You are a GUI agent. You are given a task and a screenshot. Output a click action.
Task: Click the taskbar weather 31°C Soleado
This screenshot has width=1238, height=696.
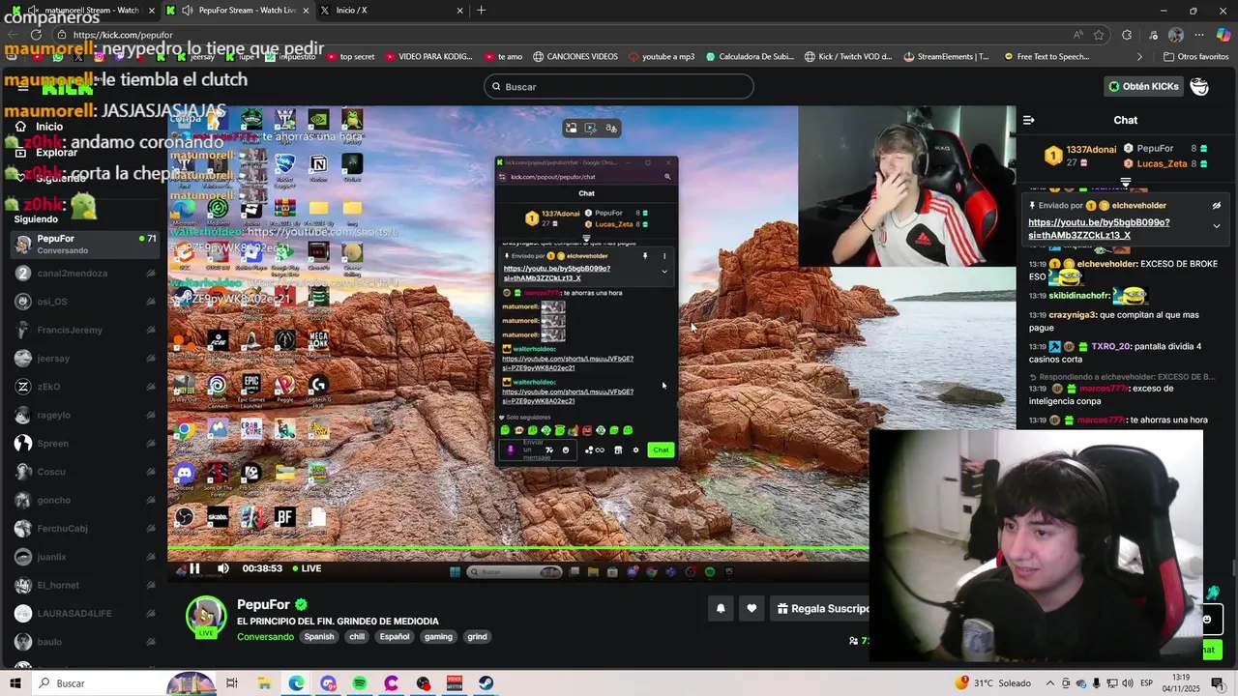[993, 683]
